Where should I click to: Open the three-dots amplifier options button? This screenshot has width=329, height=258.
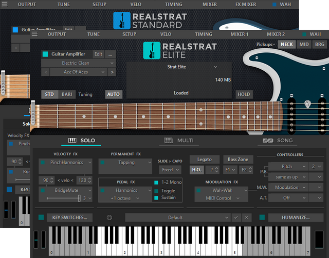pyautogui.click(x=111, y=54)
